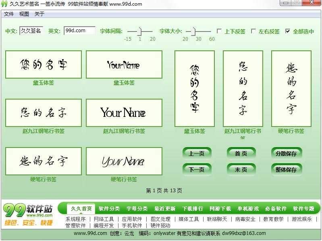
Task: Select the English 硬笔行书签 Your Name preview
Action: click(x=124, y=161)
